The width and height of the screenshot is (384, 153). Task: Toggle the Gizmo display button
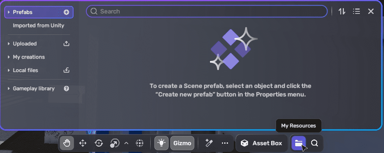[182, 143]
